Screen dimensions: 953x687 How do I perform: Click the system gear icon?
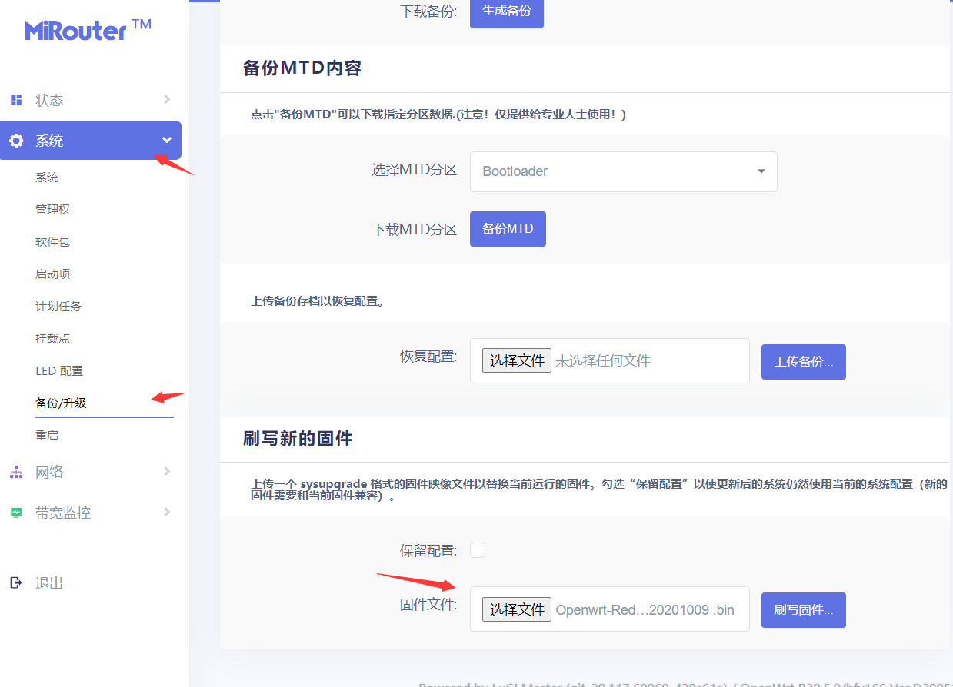click(x=16, y=141)
